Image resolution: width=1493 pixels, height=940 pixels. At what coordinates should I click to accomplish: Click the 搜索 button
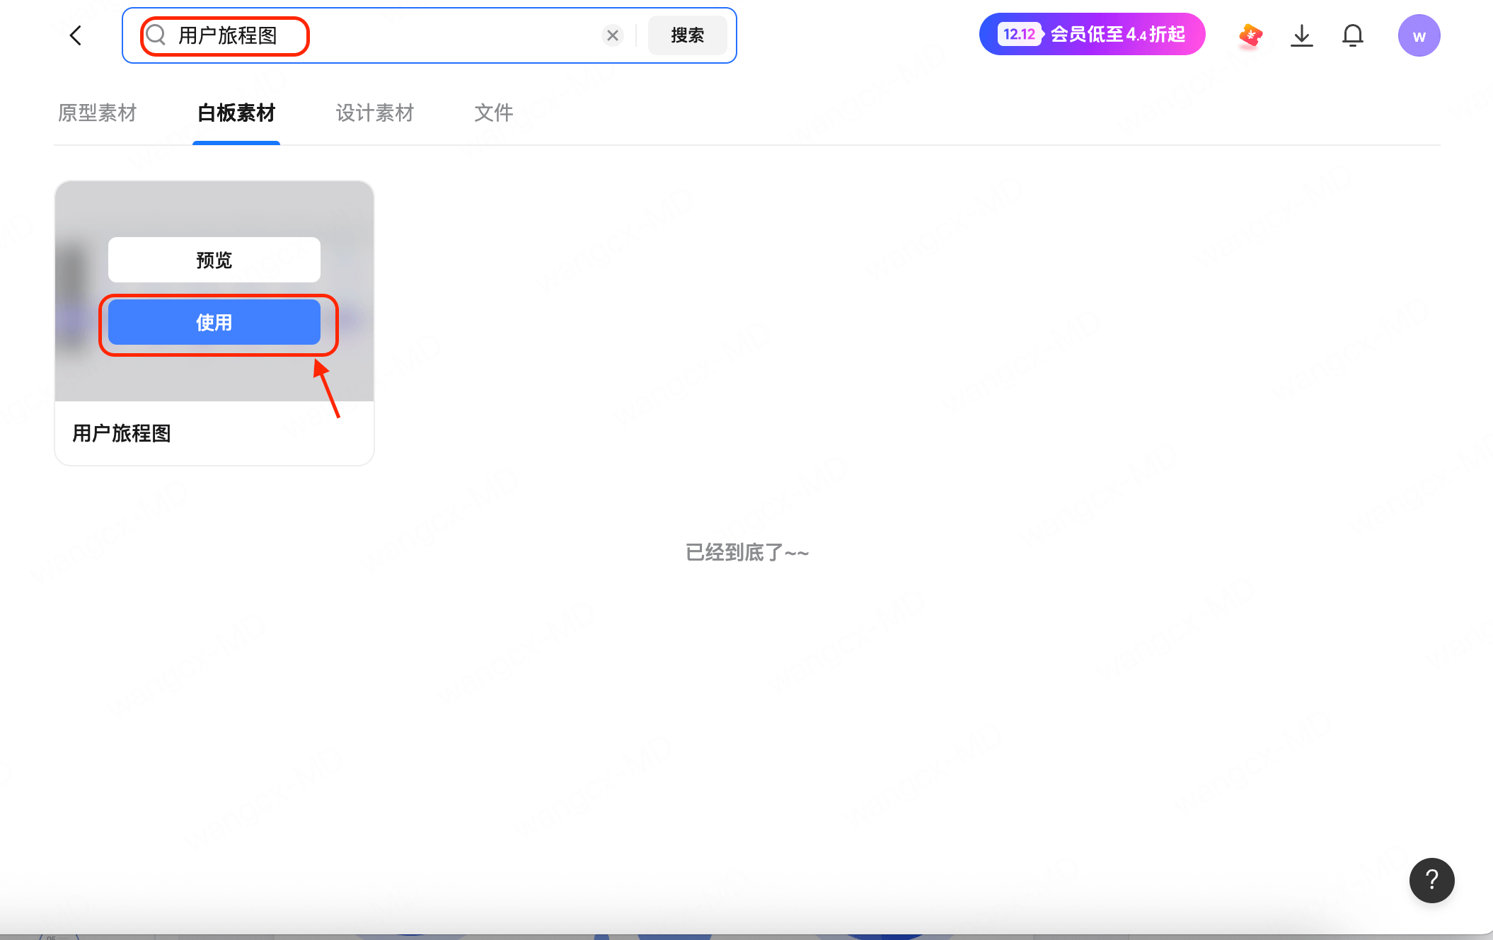(x=687, y=35)
